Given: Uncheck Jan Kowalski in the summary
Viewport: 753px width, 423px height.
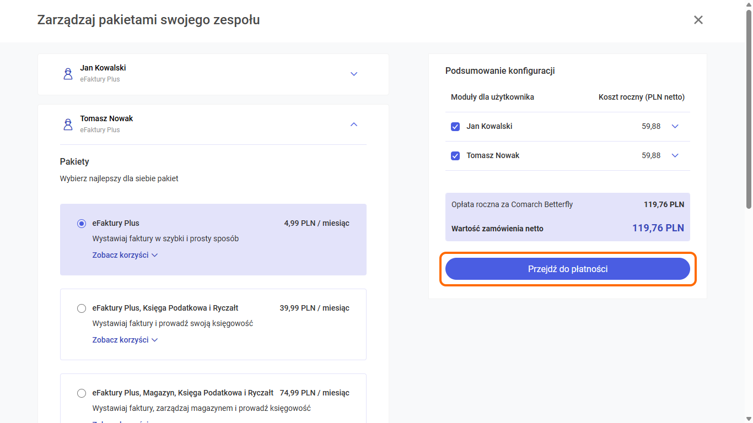Looking at the screenshot, I should [x=455, y=127].
